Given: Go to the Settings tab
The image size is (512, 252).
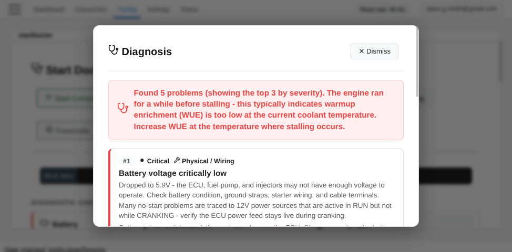Looking at the screenshot, I should coord(158,9).
